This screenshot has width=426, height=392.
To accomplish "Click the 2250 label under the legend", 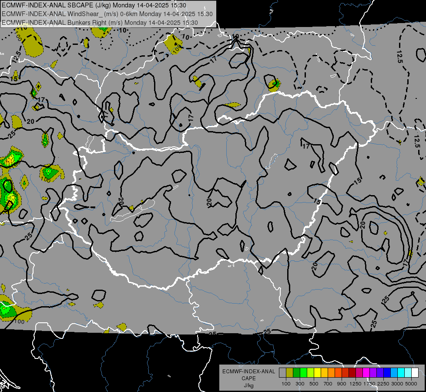I will pyautogui.click(x=383, y=384).
